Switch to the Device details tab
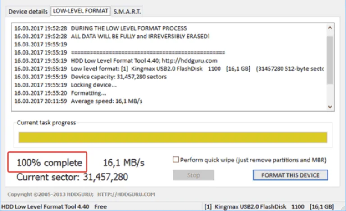Viewport: 346px width, 211px height. 28,11
